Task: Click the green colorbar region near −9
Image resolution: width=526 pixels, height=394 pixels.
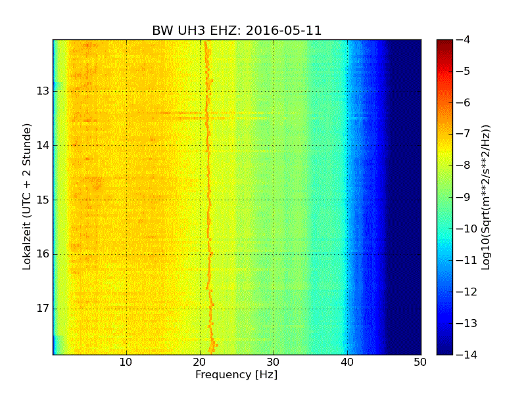Action: point(444,197)
